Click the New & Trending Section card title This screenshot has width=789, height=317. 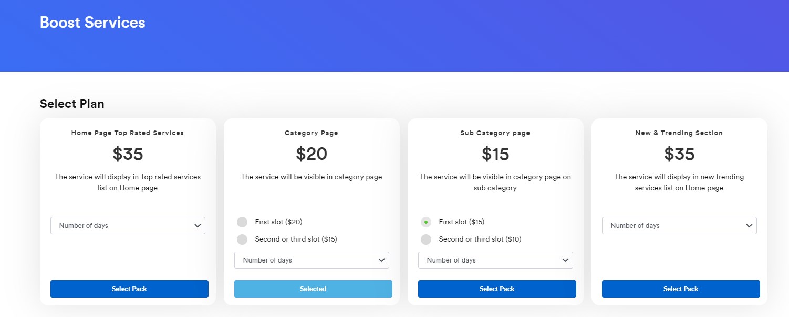tap(679, 133)
